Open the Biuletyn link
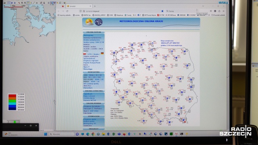This screenshot has height=145, width=258. pyautogui.click(x=87, y=44)
